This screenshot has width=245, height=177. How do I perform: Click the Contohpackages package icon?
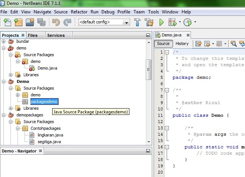(x=25, y=129)
